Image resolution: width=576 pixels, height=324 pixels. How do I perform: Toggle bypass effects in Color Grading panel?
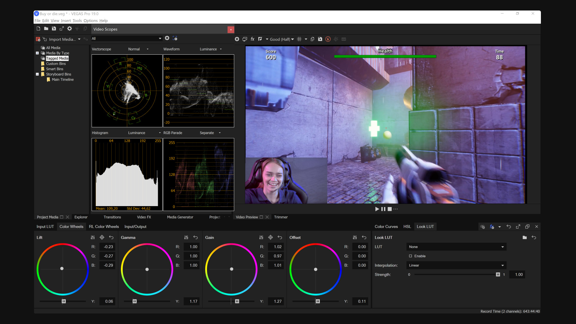482,227
